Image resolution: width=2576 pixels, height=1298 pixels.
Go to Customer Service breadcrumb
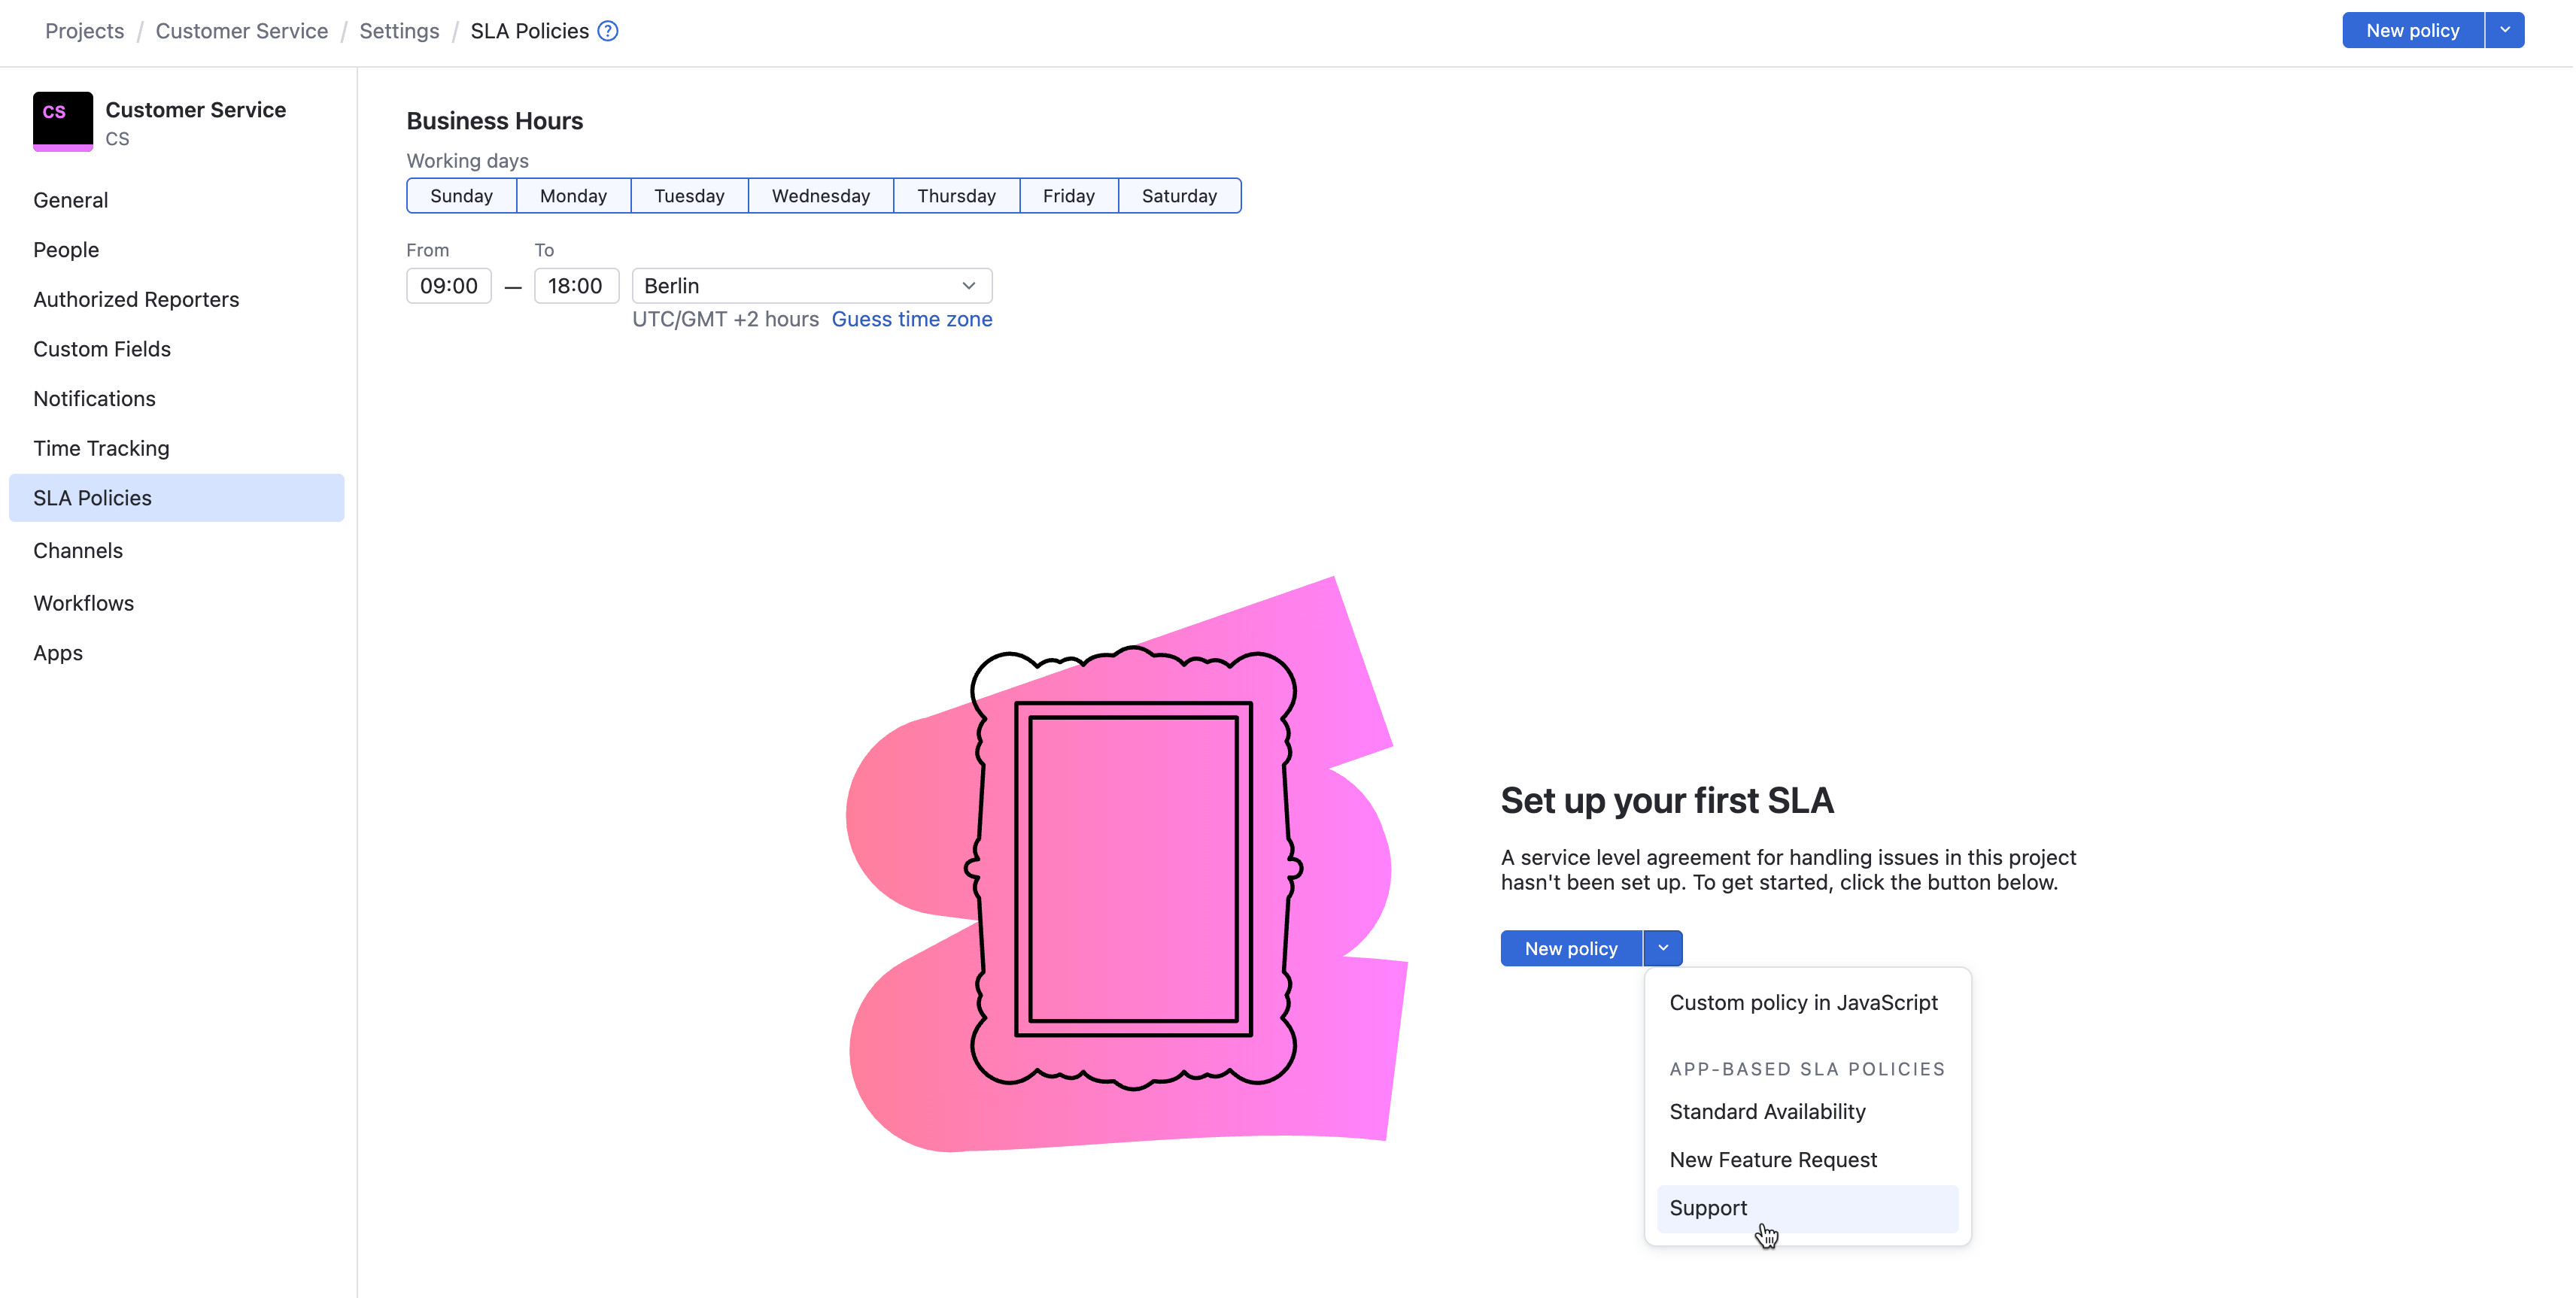pyautogui.click(x=242, y=31)
